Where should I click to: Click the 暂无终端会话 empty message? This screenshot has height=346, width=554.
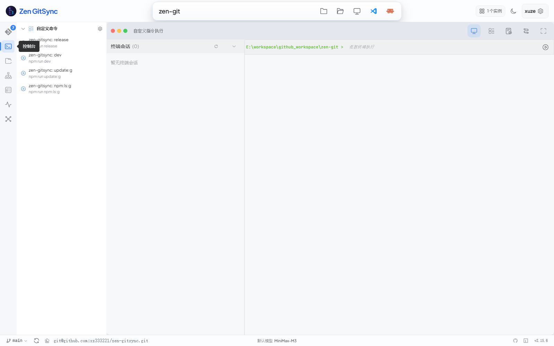[x=124, y=63]
